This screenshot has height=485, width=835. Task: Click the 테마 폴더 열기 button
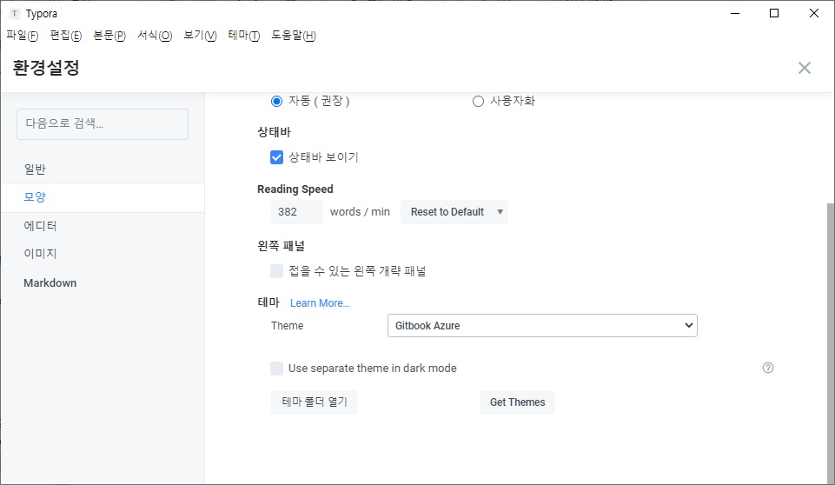click(x=315, y=402)
